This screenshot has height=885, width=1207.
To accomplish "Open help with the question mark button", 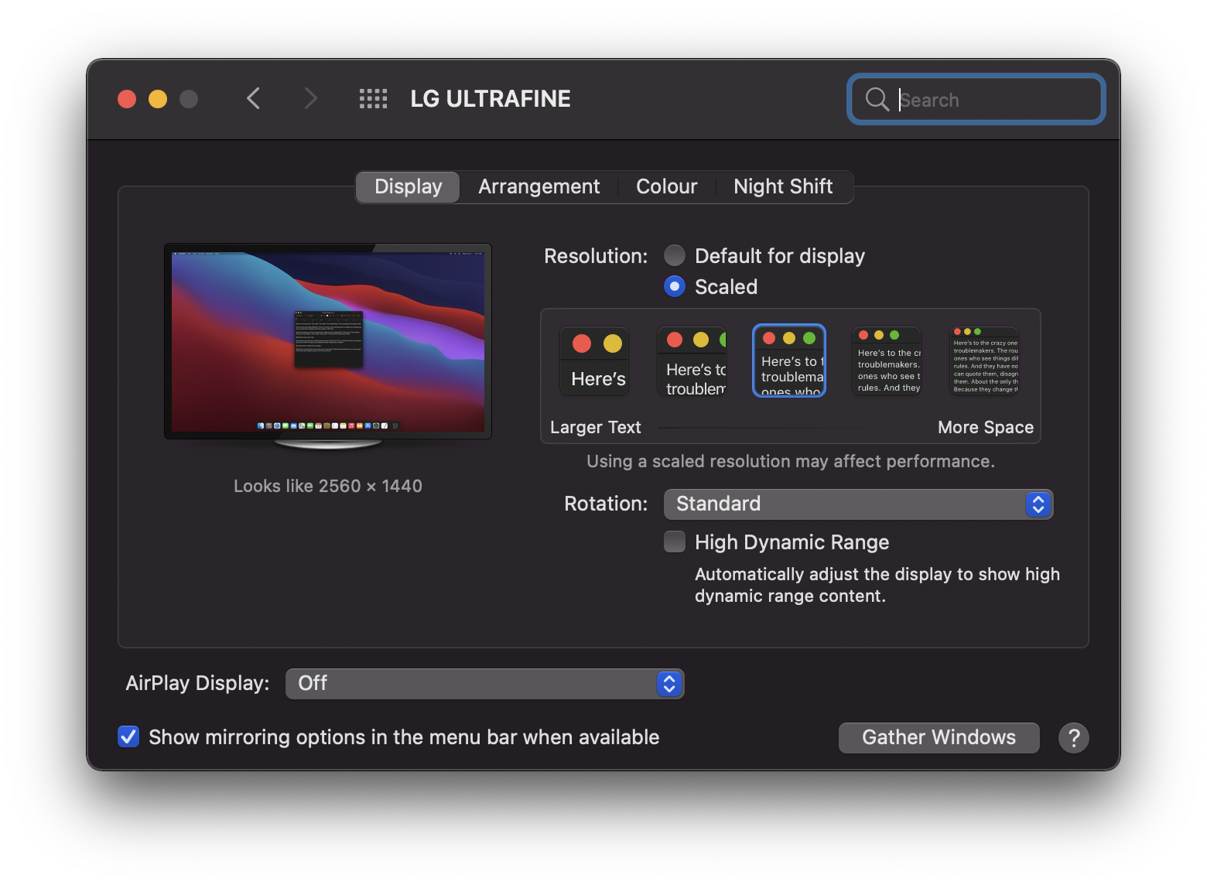I will click(x=1074, y=738).
